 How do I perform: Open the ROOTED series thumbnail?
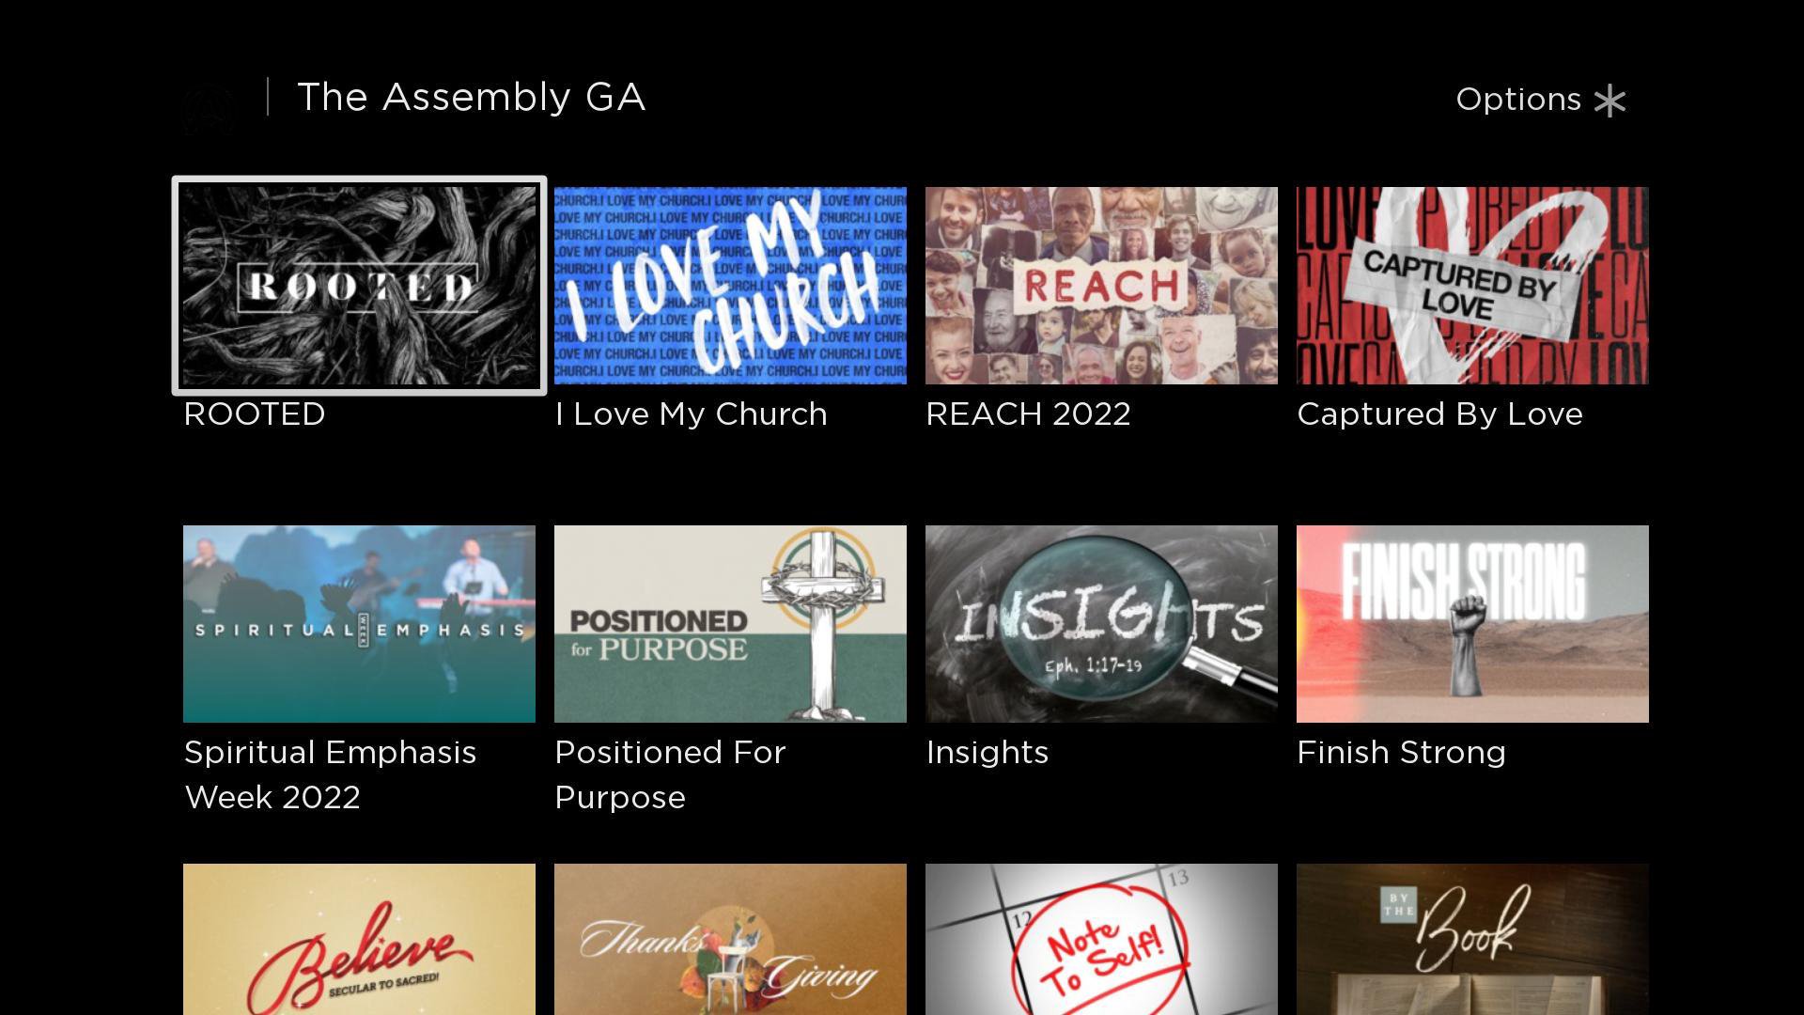[359, 286]
